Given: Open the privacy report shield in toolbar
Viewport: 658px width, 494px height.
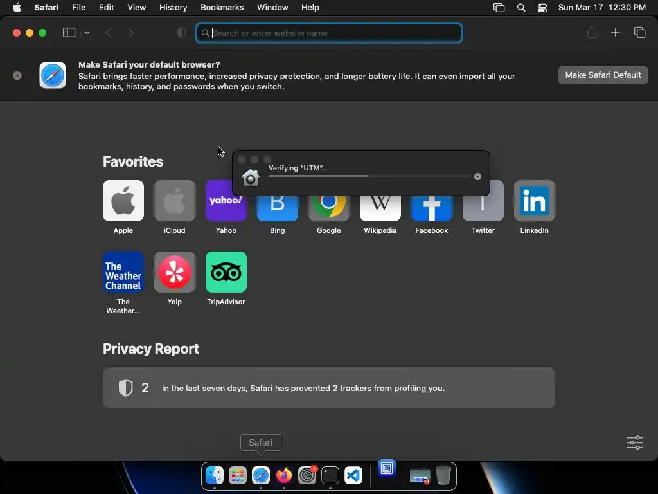Looking at the screenshot, I should click(x=182, y=33).
